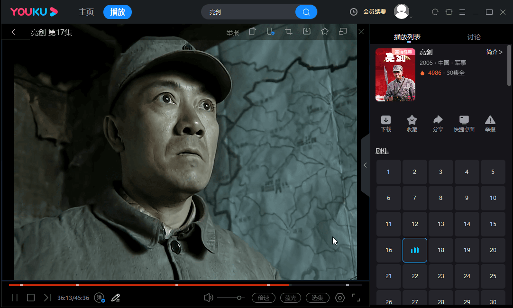Image resolution: width=513 pixels, height=308 pixels.
Task: Click the pencil danmaku compose icon
Action: pos(116,298)
